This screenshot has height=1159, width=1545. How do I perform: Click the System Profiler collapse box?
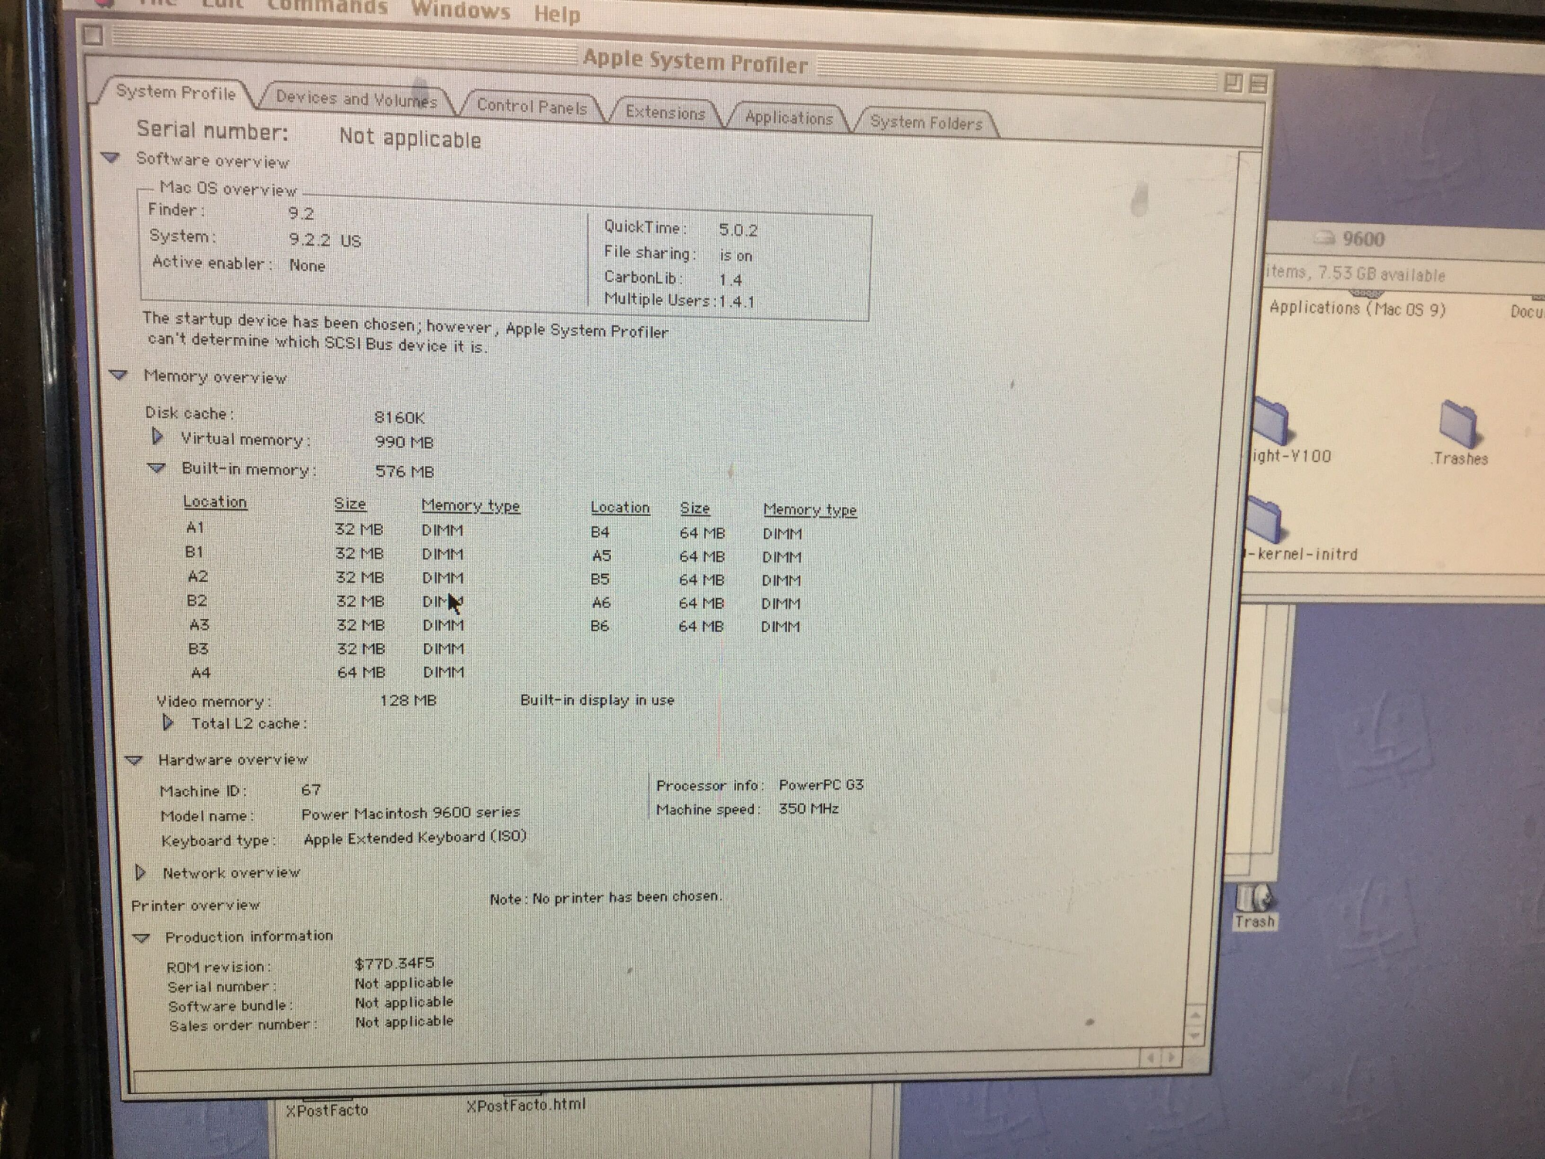(1258, 83)
